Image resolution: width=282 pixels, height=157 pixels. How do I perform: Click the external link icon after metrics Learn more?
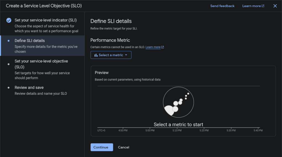click(163, 47)
